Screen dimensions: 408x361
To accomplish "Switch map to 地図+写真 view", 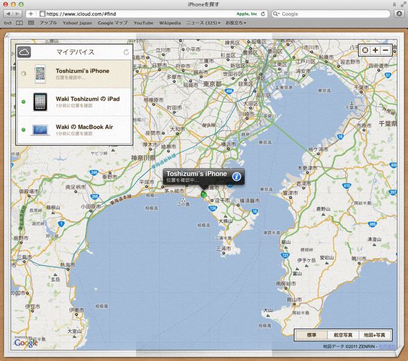I will [x=374, y=335].
